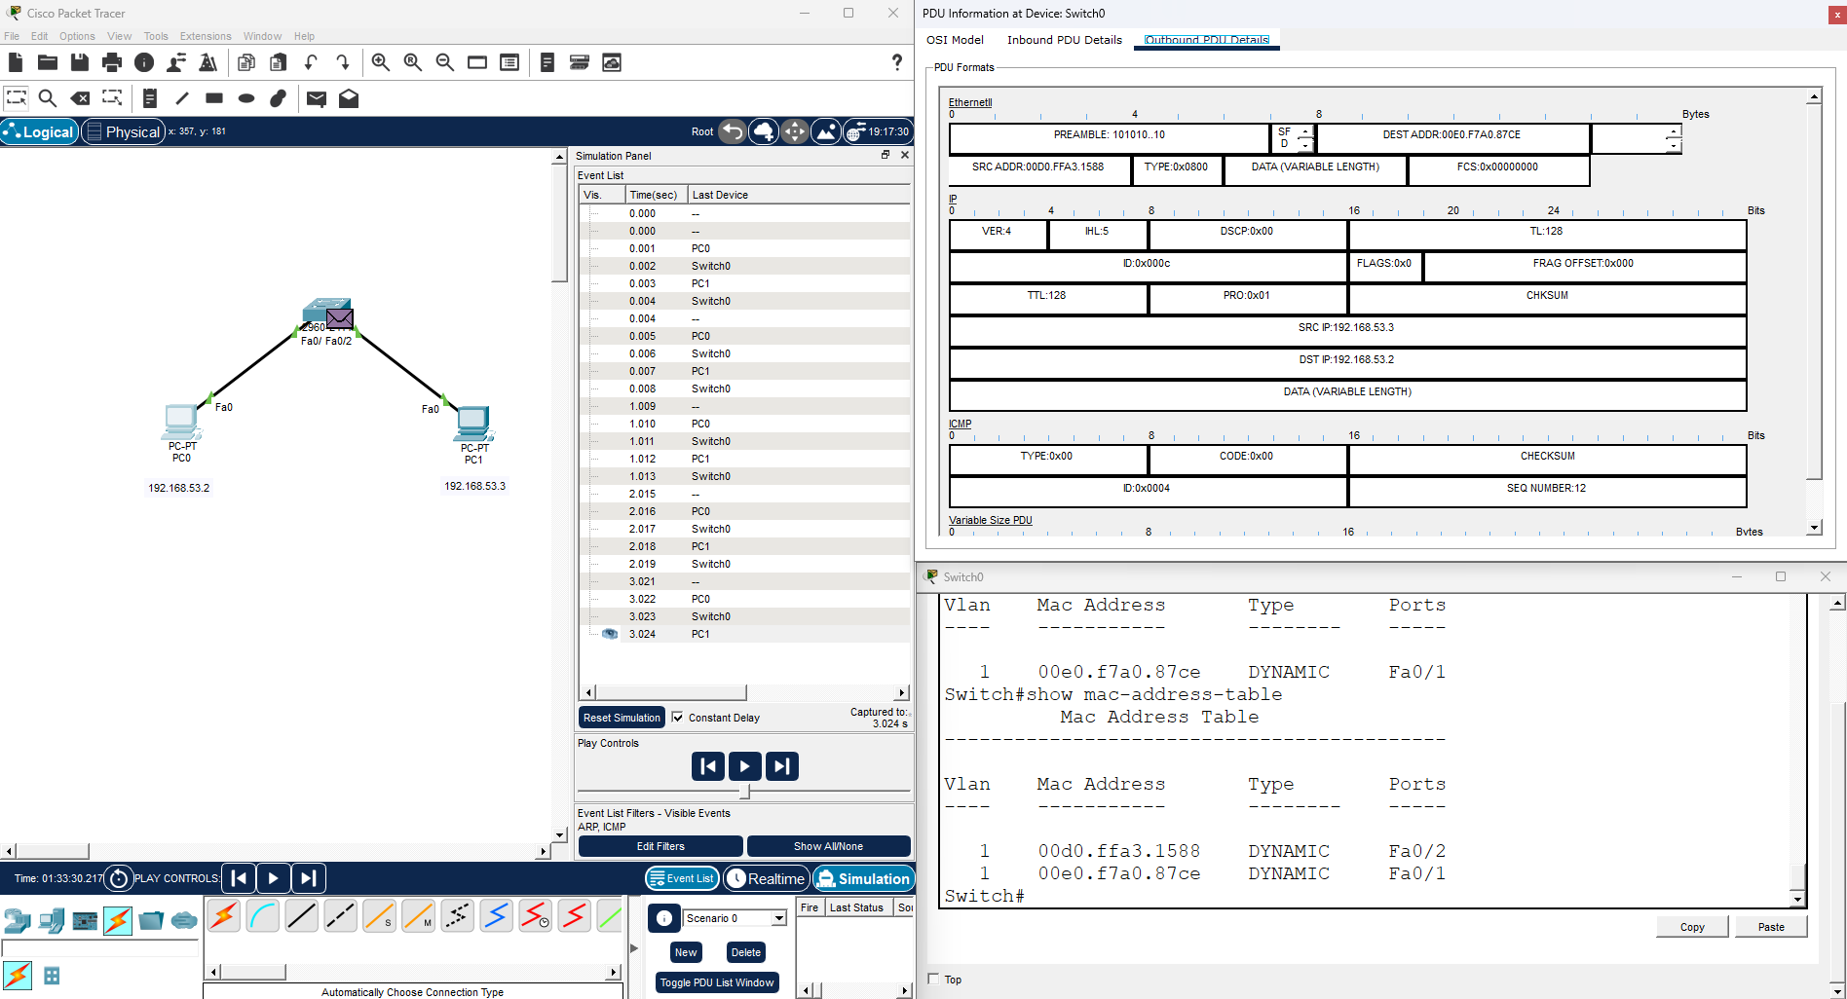This screenshot has height=999, width=1847.
Task: Pick the Draw Line tool
Action: (x=182, y=98)
